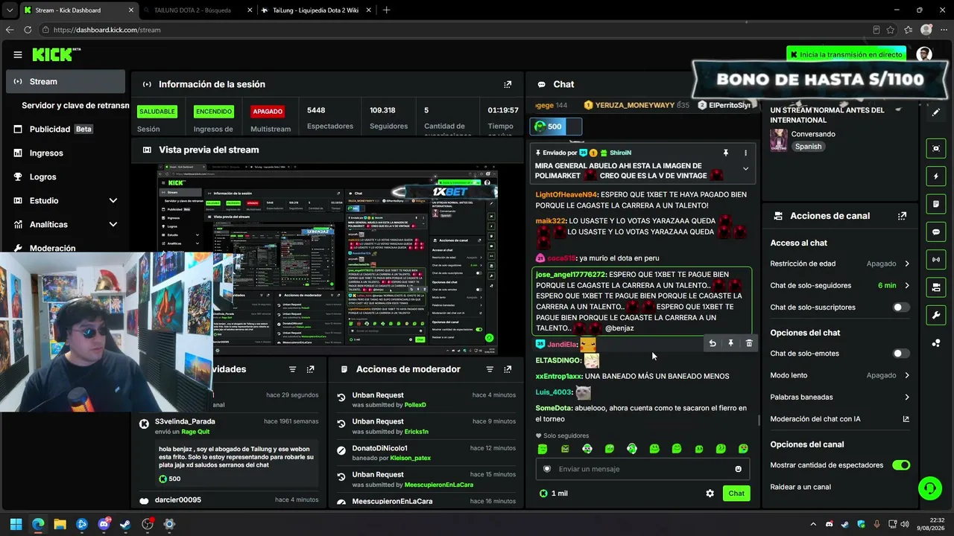
Task: Click the shield badge icon in message box
Action: (547, 469)
